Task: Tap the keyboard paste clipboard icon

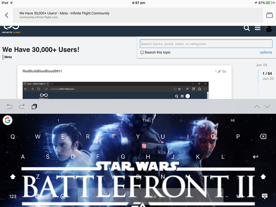Action: (34, 107)
